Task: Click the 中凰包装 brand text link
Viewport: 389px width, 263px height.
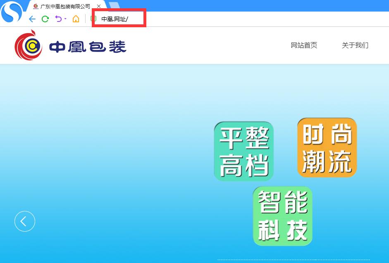Action: click(88, 47)
